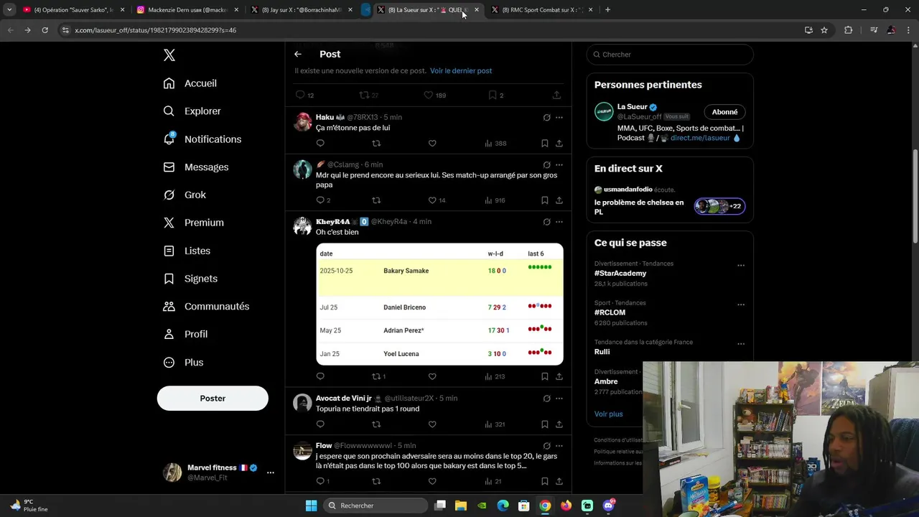Click the Chrome address bar
Viewport: 919px width, 517px height.
[431, 30]
